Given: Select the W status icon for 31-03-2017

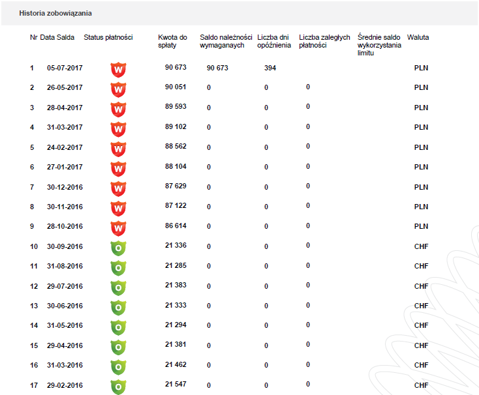Looking at the screenshot, I should pos(118,129).
